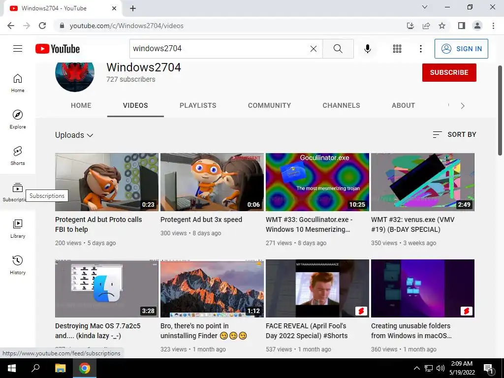
Task: Click the mountain wallpaper 1:12 thumbnail
Action: click(212, 288)
